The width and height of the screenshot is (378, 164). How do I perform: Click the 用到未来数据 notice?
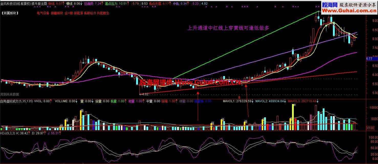(x=9, y=95)
